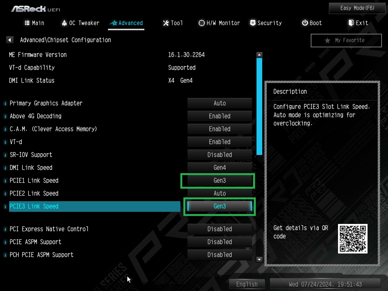
Task: Click the blue vertical scrollbar thumb
Action: [259, 106]
